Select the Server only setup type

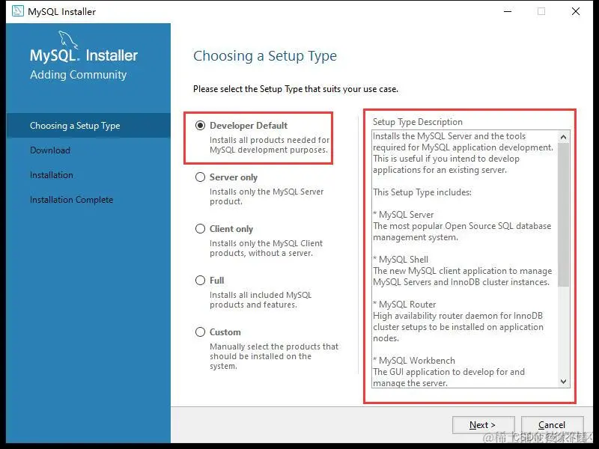pyautogui.click(x=200, y=177)
